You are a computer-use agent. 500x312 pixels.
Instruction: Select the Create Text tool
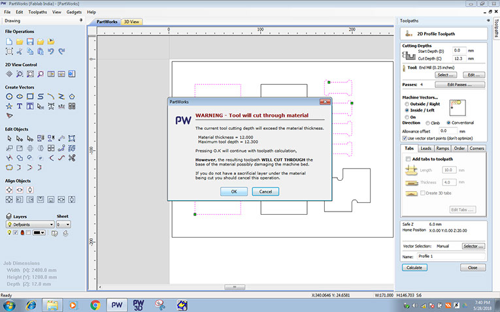coord(20,106)
